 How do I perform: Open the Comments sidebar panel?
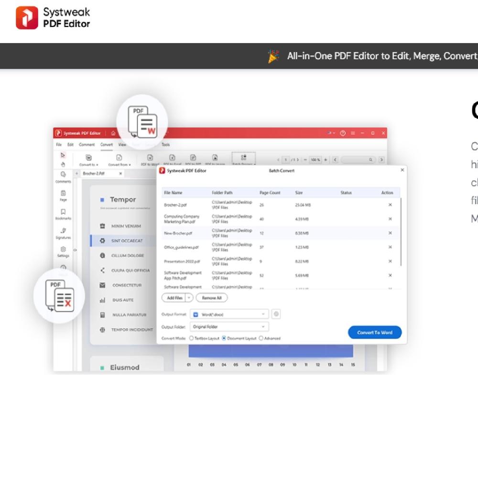(x=63, y=177)
